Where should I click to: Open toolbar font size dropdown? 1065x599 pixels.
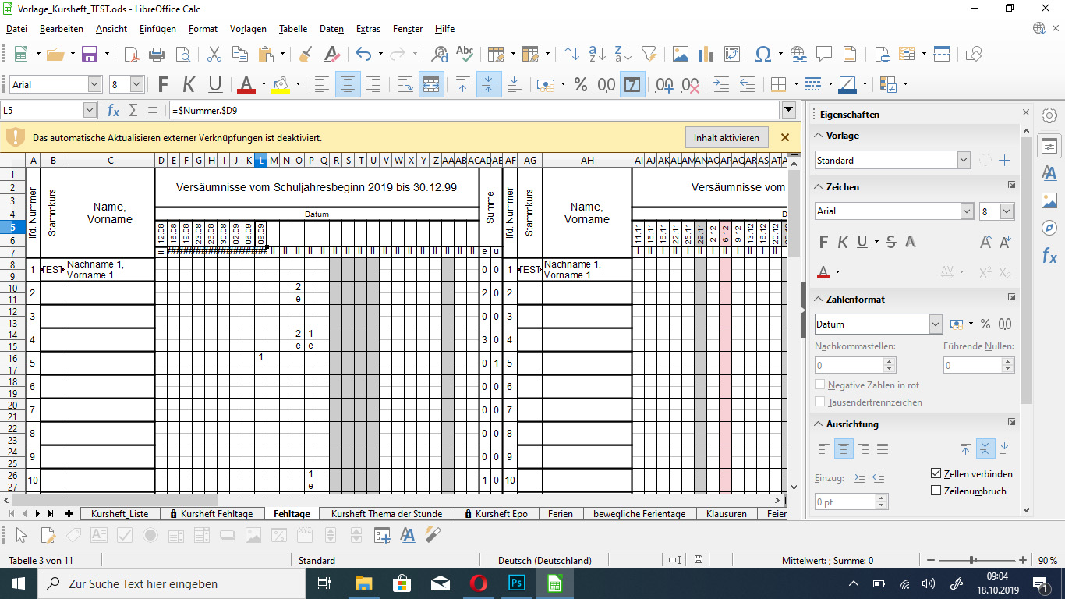point(137,84)
